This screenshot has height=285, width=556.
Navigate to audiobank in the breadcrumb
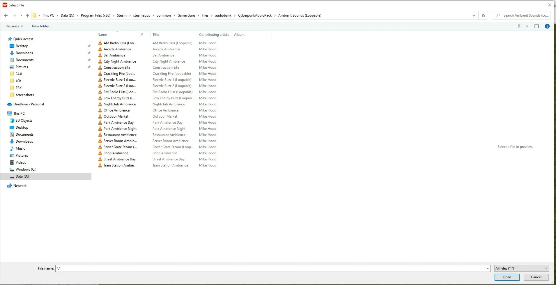[x=223, y=15]
